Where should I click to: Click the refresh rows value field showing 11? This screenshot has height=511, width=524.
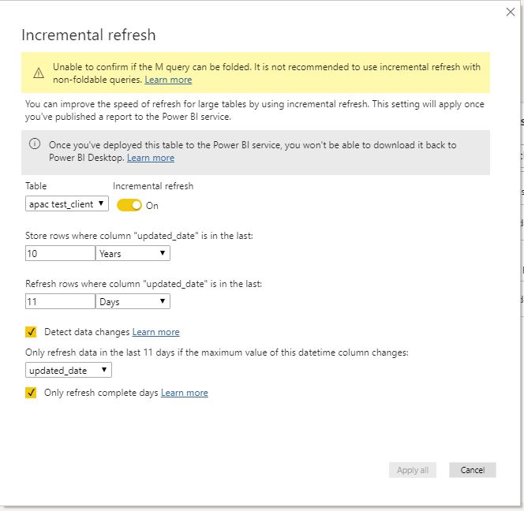click(60, 301)
